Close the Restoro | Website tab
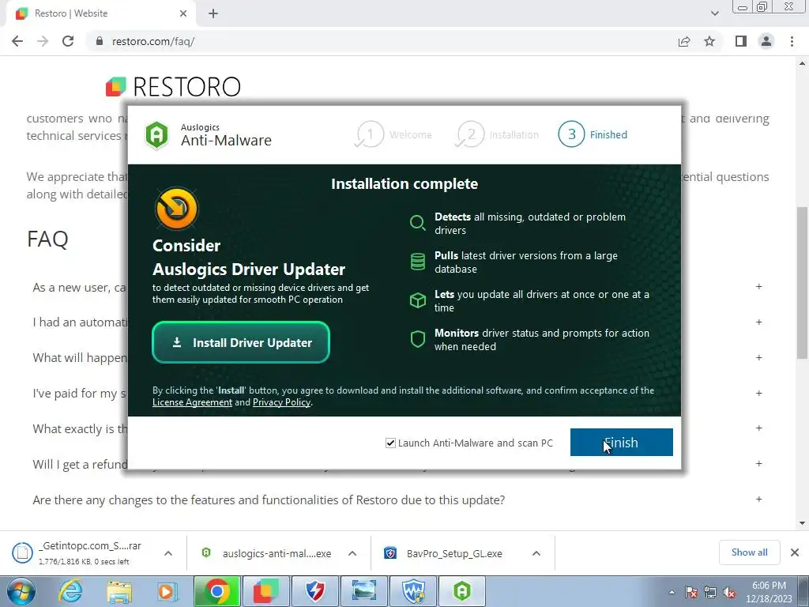Image resolution: width=809 pixels, height=607 pixels. pyautogui.click(x=183, y=13)
